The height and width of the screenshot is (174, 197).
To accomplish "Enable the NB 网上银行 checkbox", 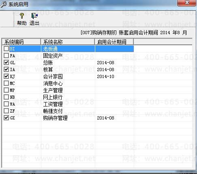I will 6,97.
